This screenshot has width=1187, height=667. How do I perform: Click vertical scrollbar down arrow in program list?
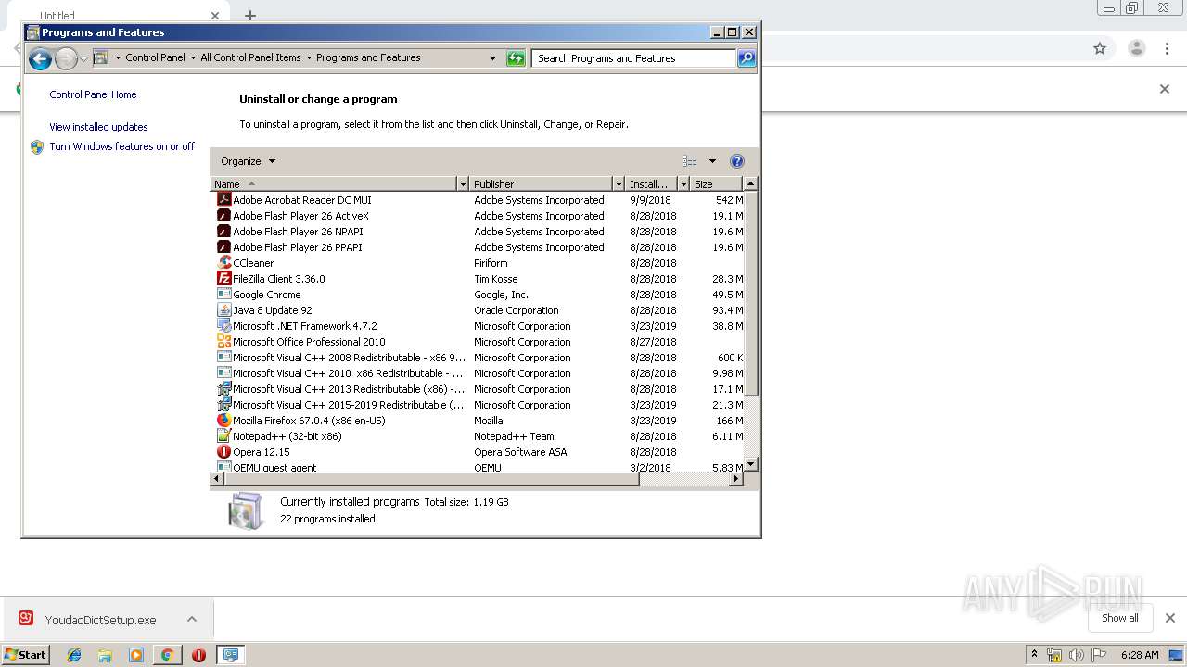pyautogui.click(x=751, y=464)
